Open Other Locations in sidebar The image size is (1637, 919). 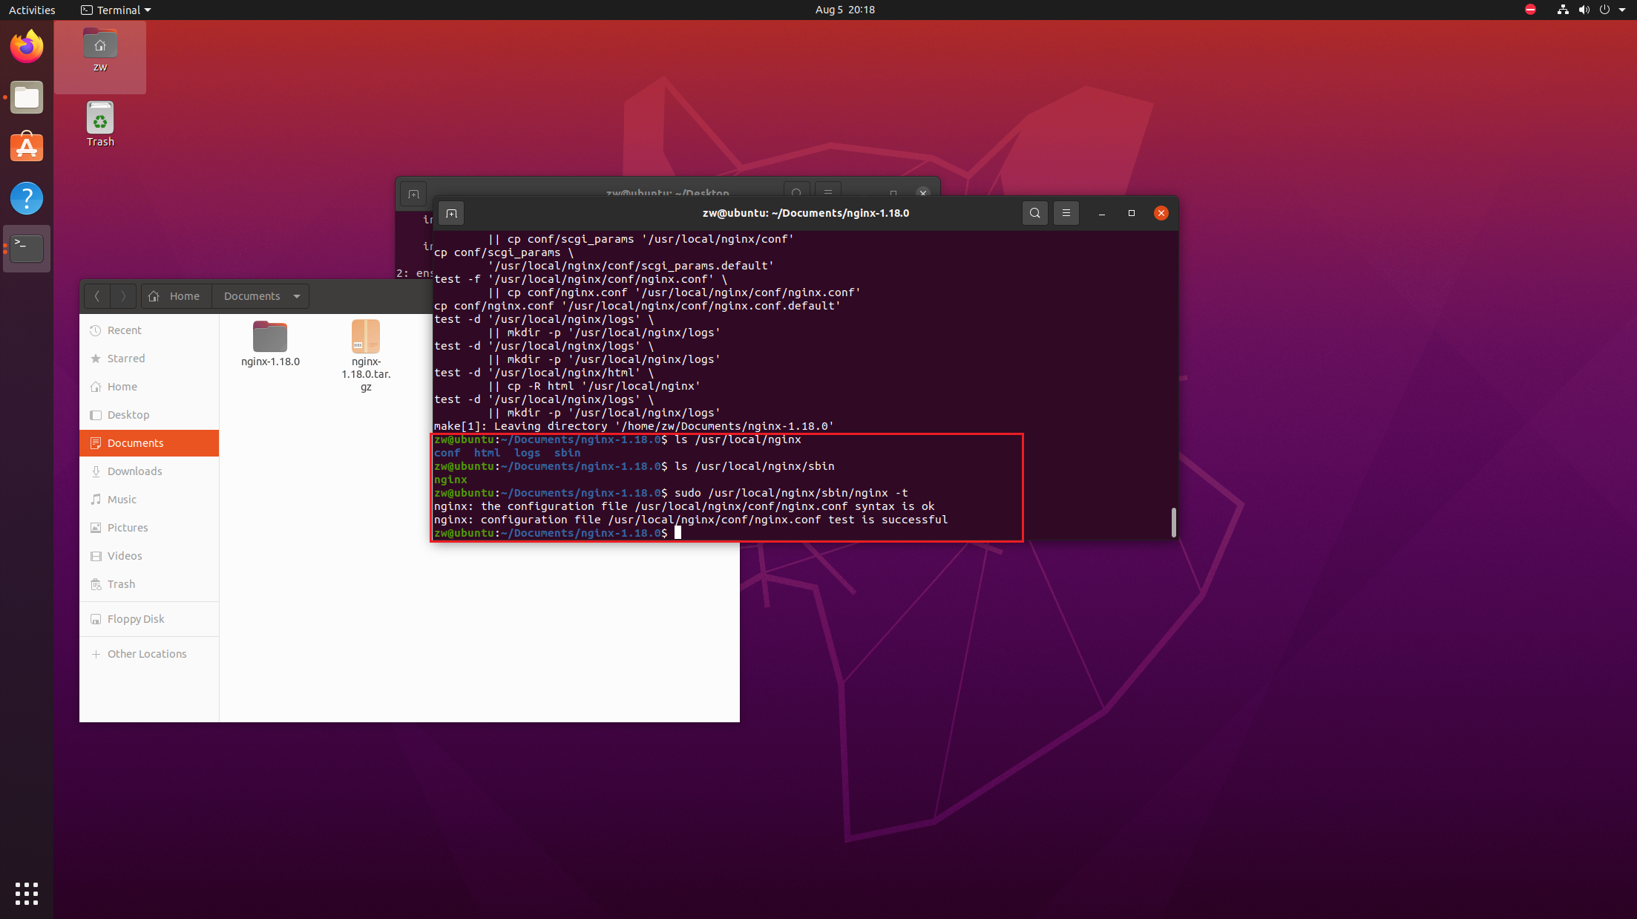(x=146, y=654)
